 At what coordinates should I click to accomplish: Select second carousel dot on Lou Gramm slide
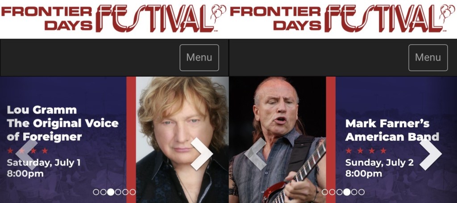103,192
